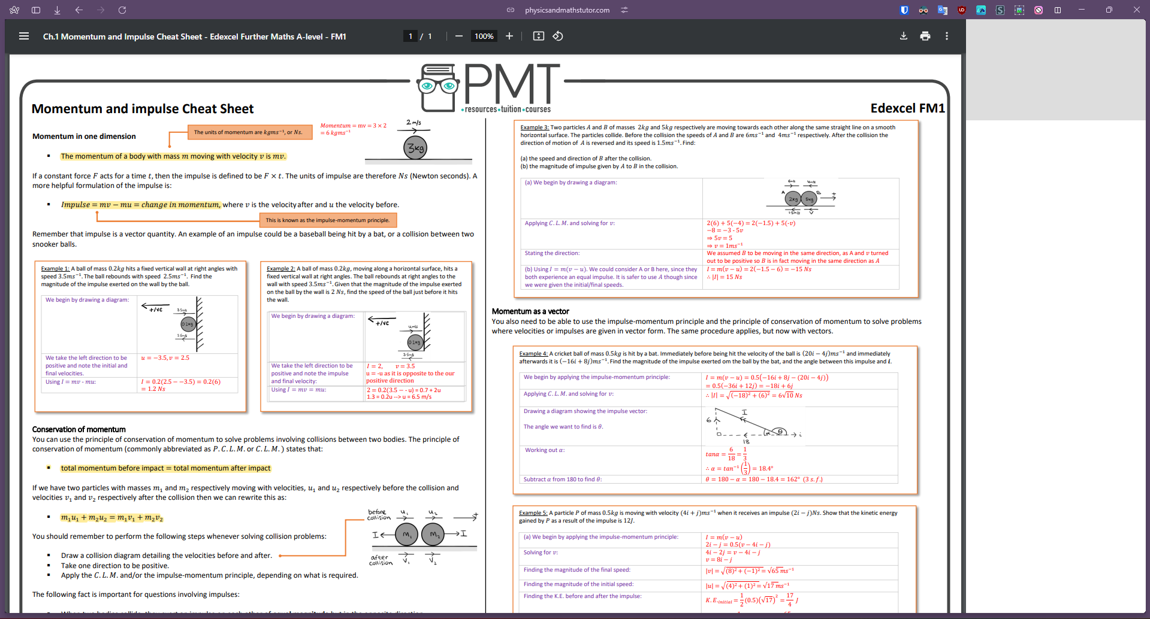Click the 'Example 2:' label
The image size is (1150, 619).
[281, 269]
